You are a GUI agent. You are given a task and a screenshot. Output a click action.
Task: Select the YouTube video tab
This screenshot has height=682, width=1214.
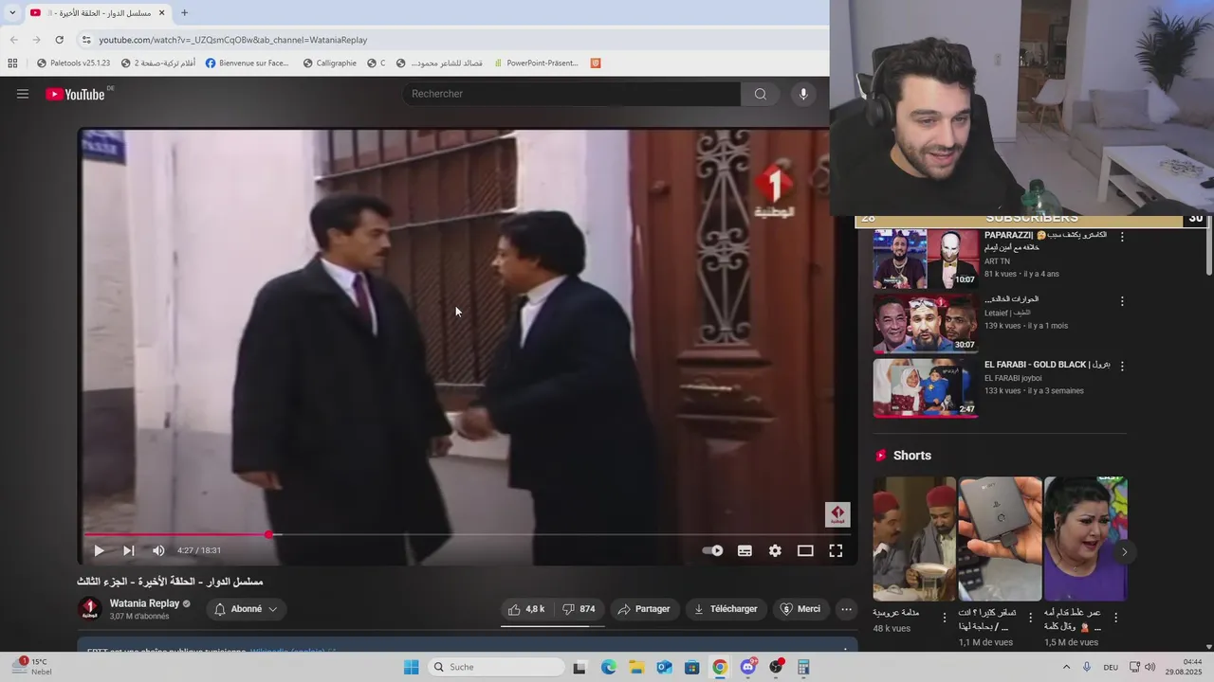(x=97, y=12)
